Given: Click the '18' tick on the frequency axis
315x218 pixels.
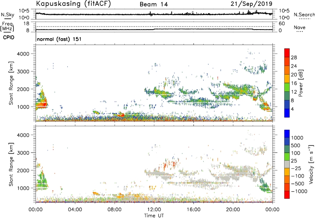Looking at the screenshot, I should [x=26, y=24].
